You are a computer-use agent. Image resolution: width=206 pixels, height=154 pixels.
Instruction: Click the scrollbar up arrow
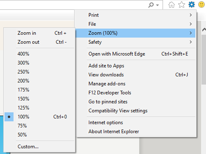[x=204, y=30]
